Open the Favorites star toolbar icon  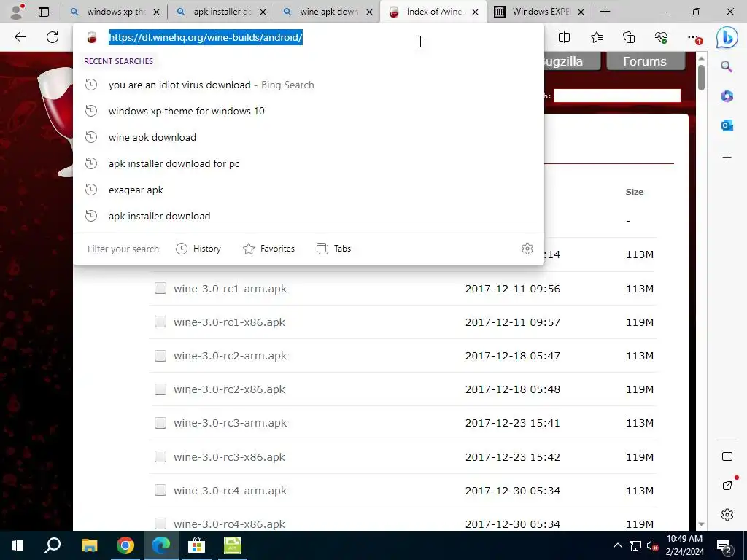click(597, 37)
